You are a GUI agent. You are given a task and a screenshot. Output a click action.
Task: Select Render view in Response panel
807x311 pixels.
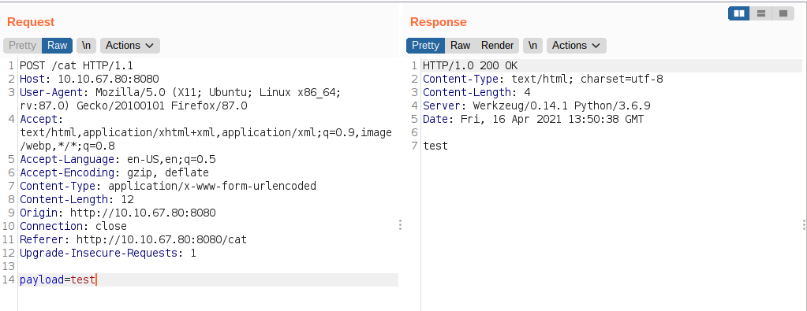coord(497,45)
